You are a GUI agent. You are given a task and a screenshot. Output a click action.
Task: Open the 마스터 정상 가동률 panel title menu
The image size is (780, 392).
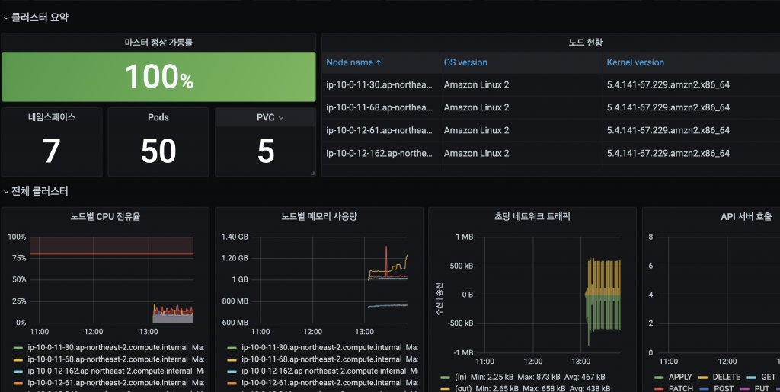tap(158, 43)
